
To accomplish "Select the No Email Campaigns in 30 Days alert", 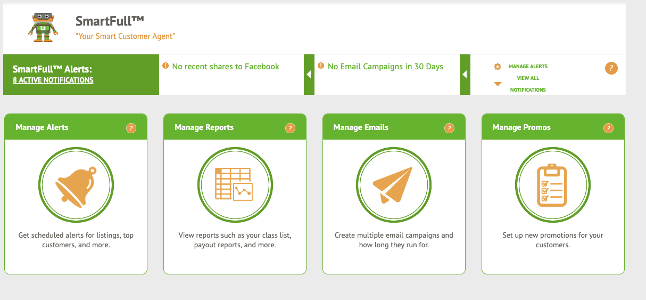I will coord(380,67).
